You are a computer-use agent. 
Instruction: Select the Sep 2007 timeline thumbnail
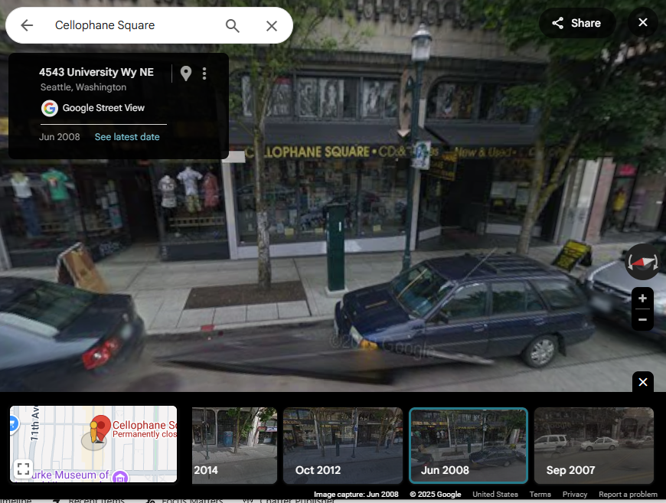coord(594,446)
